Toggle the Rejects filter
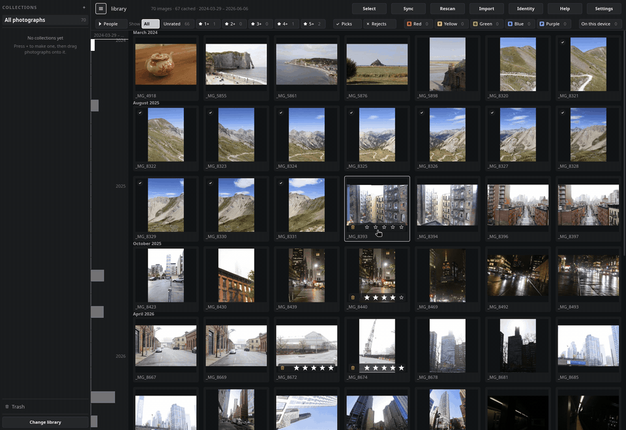This screenshot has height=430, width=626. 379,24
